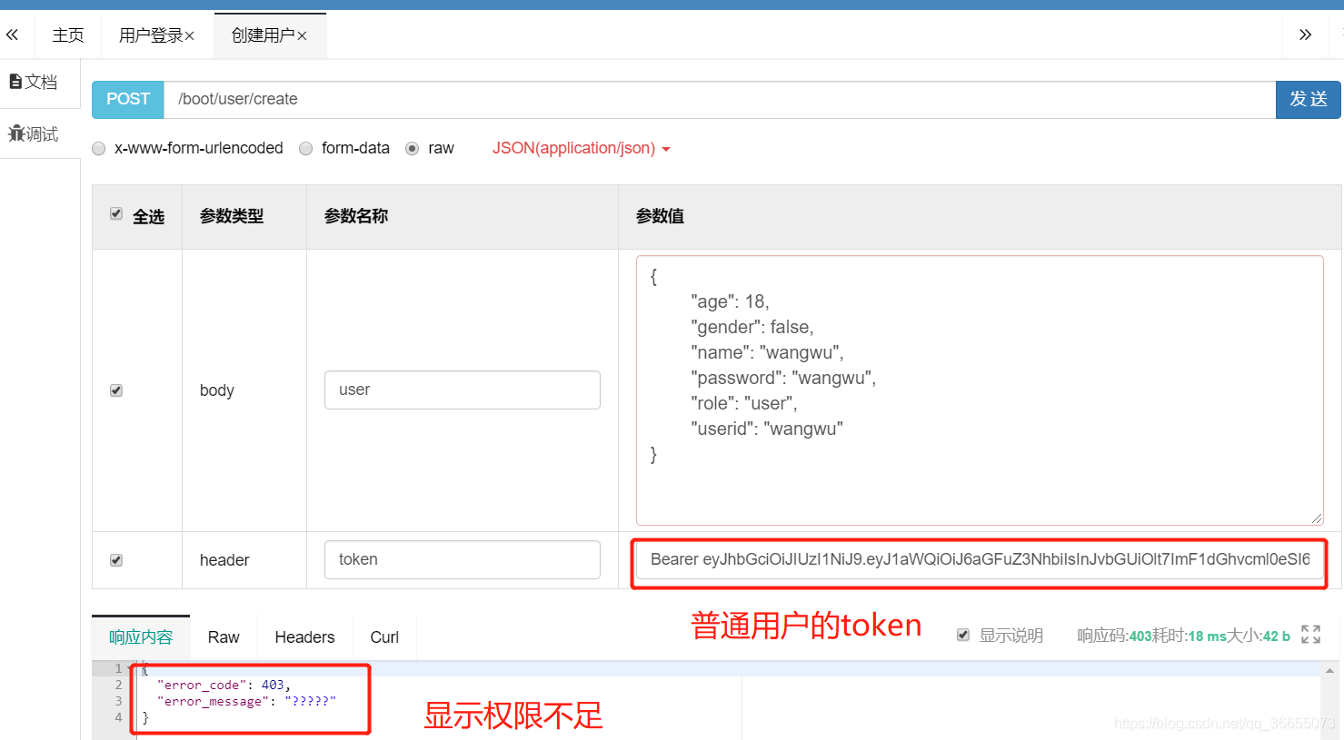1344x740 pixels.
Task: Click the /boot/user/create URL field
Action: [720, 99]
